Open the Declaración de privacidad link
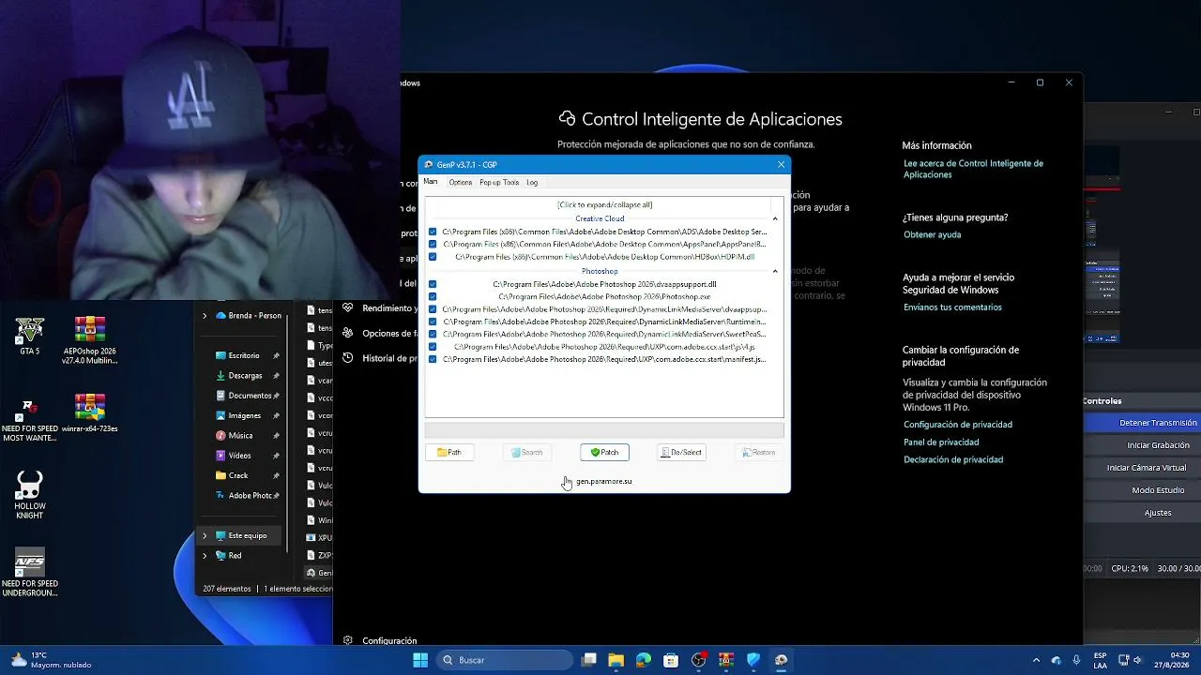Screen dimensions: 1201x675 pos(953,459)
